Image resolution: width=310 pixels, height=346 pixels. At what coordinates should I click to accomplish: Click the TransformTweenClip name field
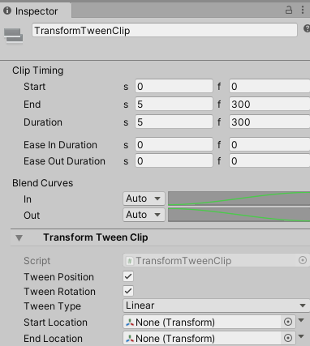point(165,30)
